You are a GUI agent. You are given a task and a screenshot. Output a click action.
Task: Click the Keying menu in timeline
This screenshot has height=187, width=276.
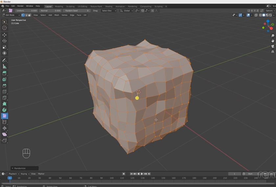(25, 174)
